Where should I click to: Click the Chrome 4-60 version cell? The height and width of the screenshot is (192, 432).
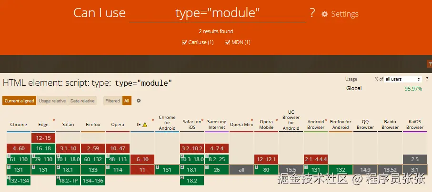click(19, 148)
